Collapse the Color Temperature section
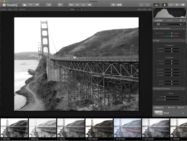Image resolution: width=187 pixels, height=141 pixels. (x=154, y=28)
